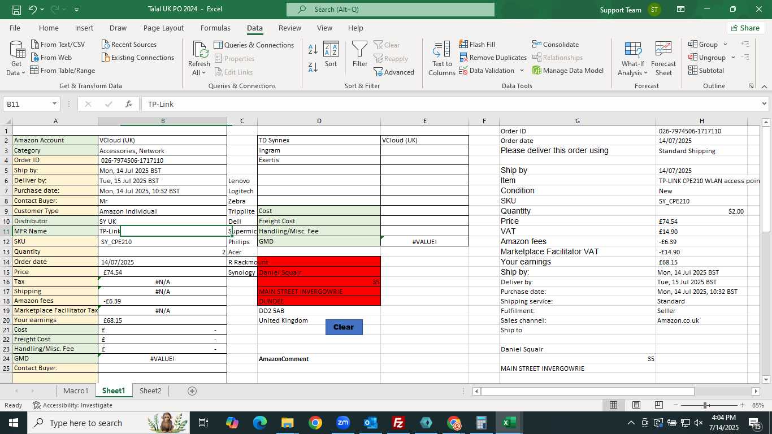Open Outline group dialog launcher
772x434 pixels.
(x=751, y=86)
